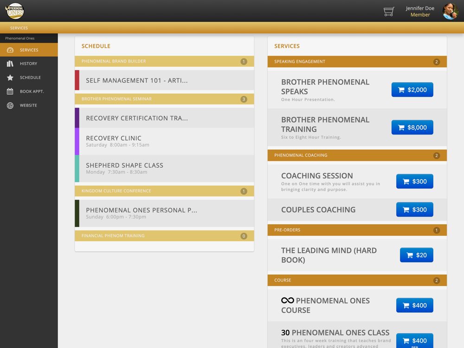The image size is (464, 348).
Task: Collapse Phenomenal Brand Builder schedule group
Action: coord(164,61)
